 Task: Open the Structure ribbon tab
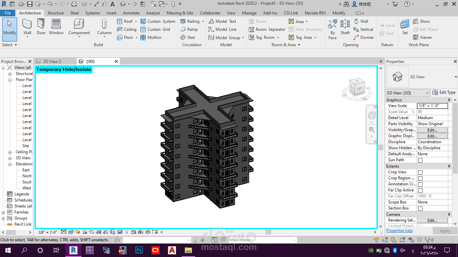(56, 13)
